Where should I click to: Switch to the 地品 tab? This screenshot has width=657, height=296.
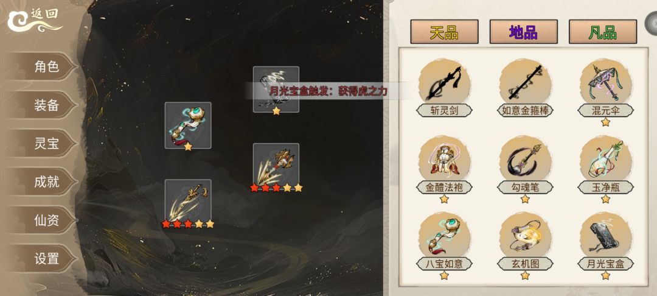[523, 32]
